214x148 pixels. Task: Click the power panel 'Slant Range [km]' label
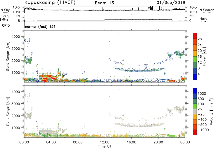[7, 56]
